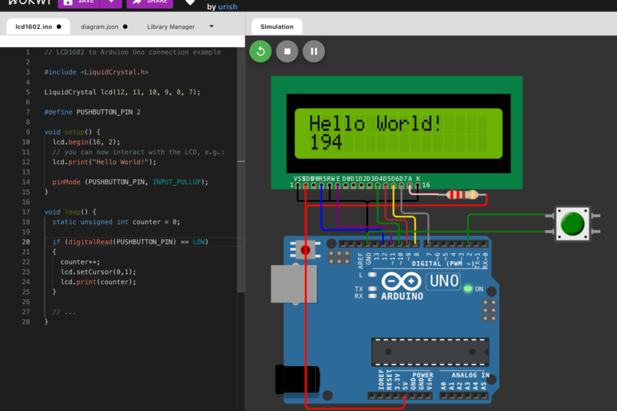Click the Arduino red reset button
This screenshot has width=617, height=411.
305,250
